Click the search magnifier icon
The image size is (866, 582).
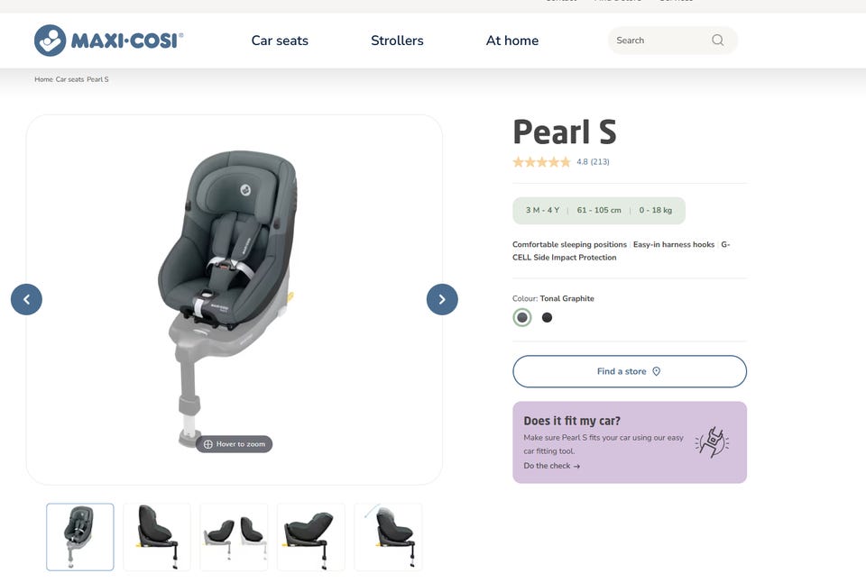pos(717,41)
